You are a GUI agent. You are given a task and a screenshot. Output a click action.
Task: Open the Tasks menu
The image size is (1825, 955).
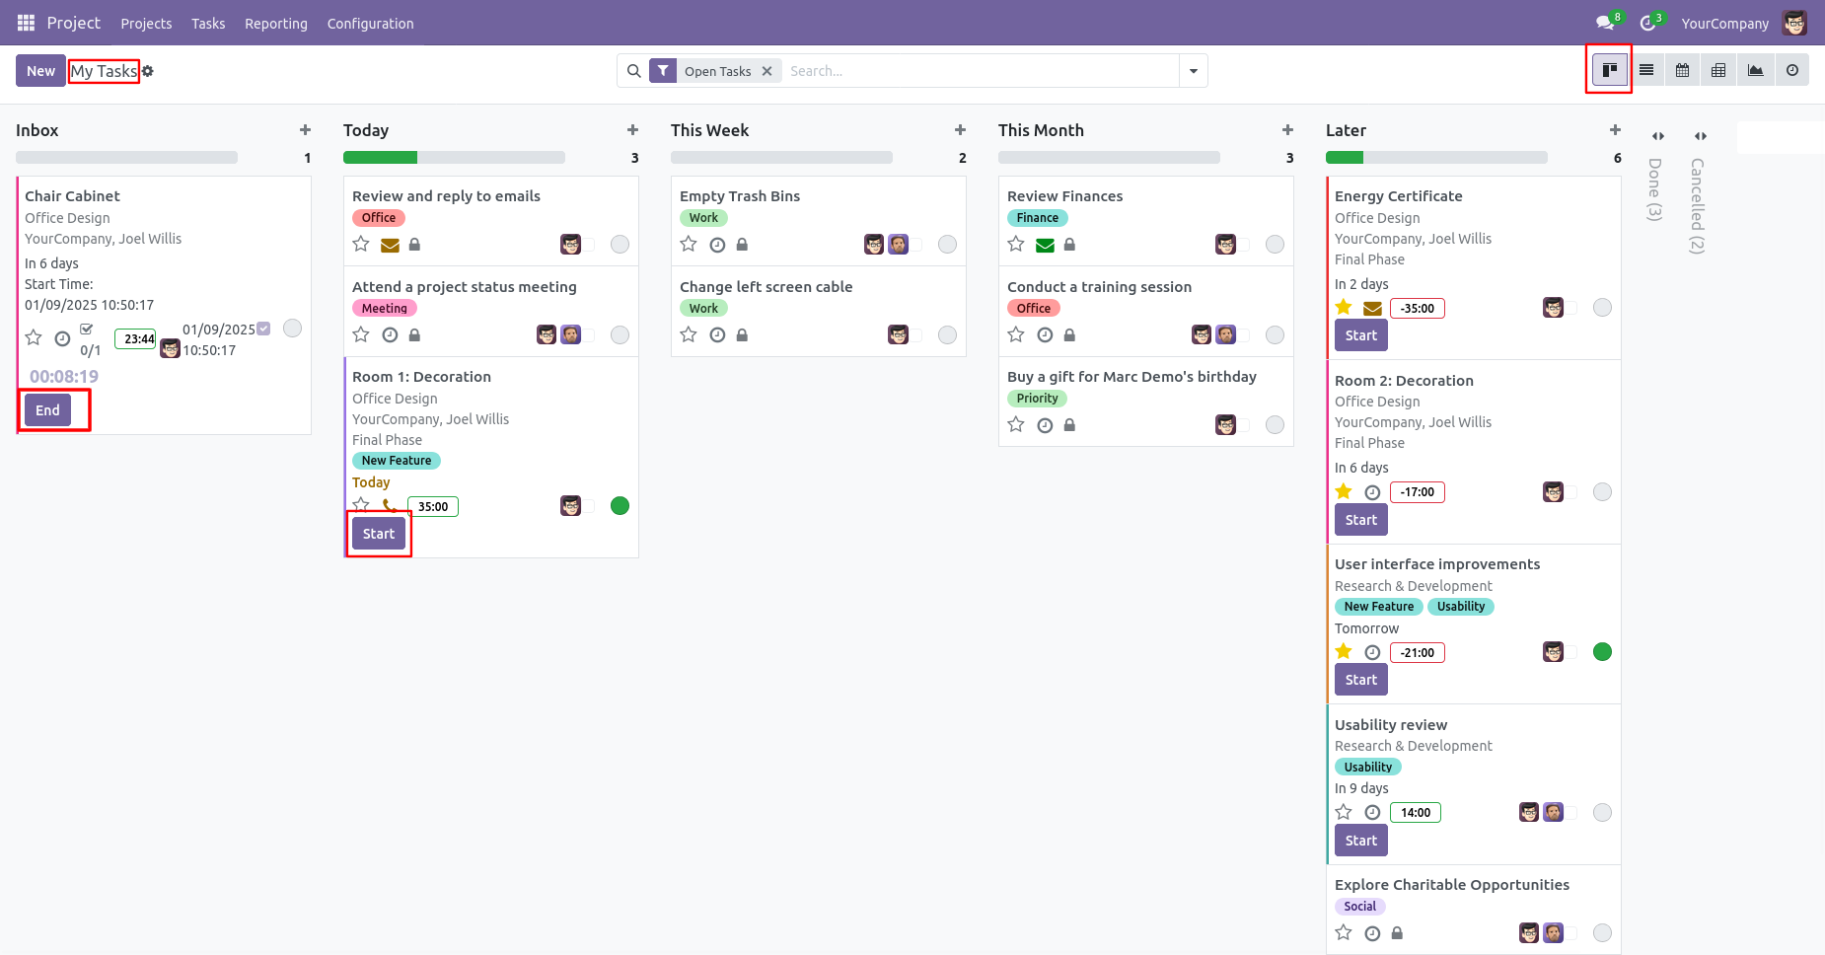coord(208,24)
